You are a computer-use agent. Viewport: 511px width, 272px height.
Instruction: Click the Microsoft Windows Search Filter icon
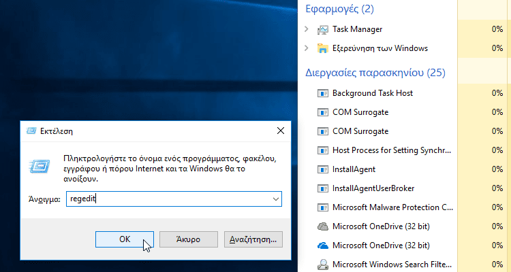[323, 264]
